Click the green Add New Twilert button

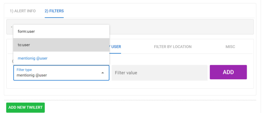point(25,107)
